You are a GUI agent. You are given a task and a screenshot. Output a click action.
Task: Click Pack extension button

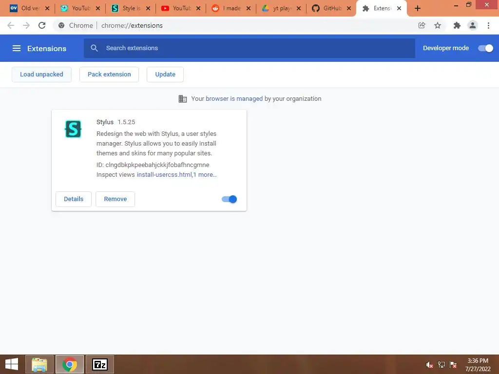(x=109, y=75)
